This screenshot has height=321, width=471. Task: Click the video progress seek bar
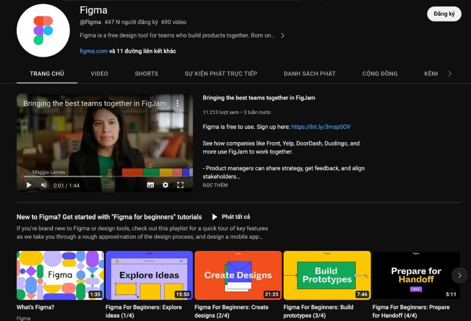[105, 176]
